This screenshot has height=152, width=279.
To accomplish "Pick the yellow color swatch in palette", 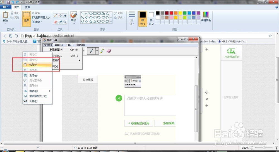I will click(x=180, y=13).
